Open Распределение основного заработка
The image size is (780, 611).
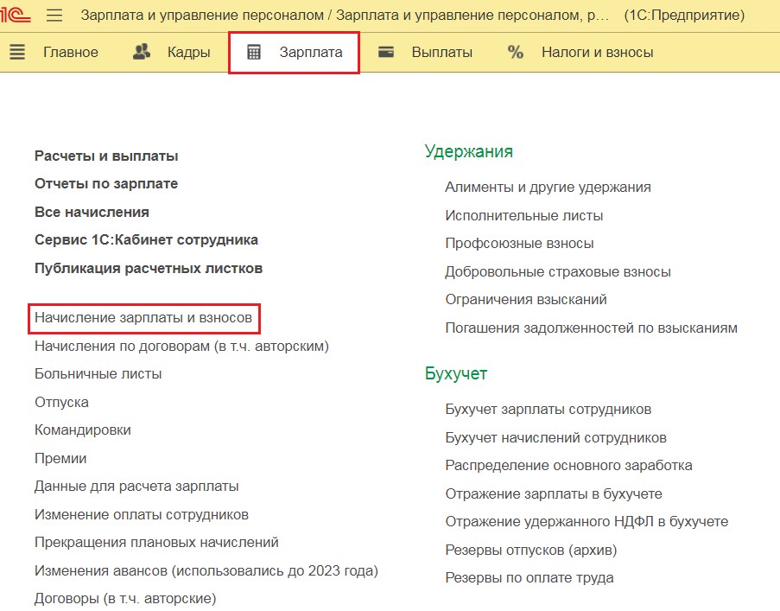(x=568, y=465)
